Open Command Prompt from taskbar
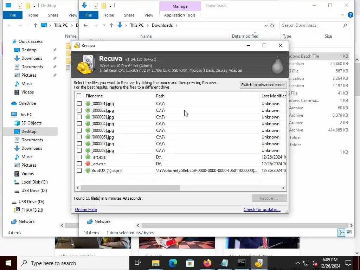This screenshot has width=360, height=270. click(242, 263)
